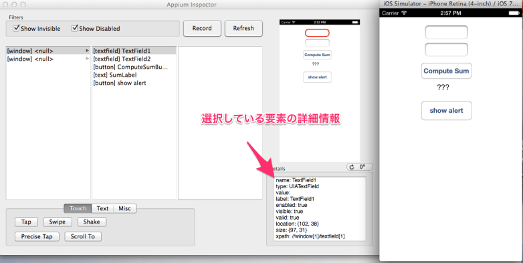Viewport: 523px width, 263px height.
Task: Click the Tap button
Action: click(26, 222)
